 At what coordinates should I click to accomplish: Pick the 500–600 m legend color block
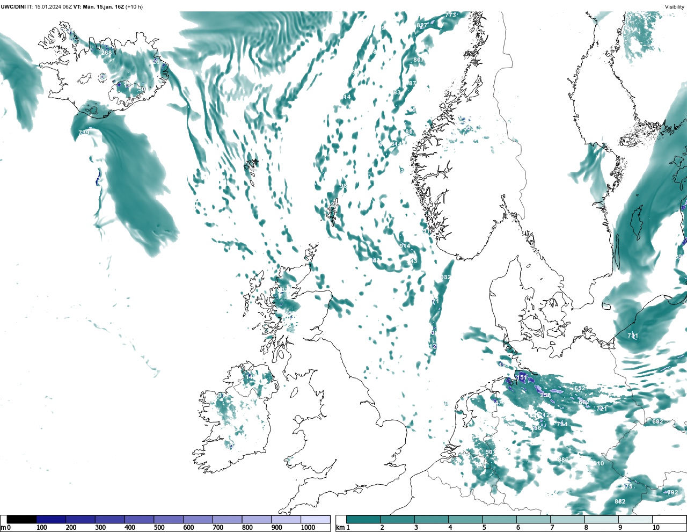[169, 519]
